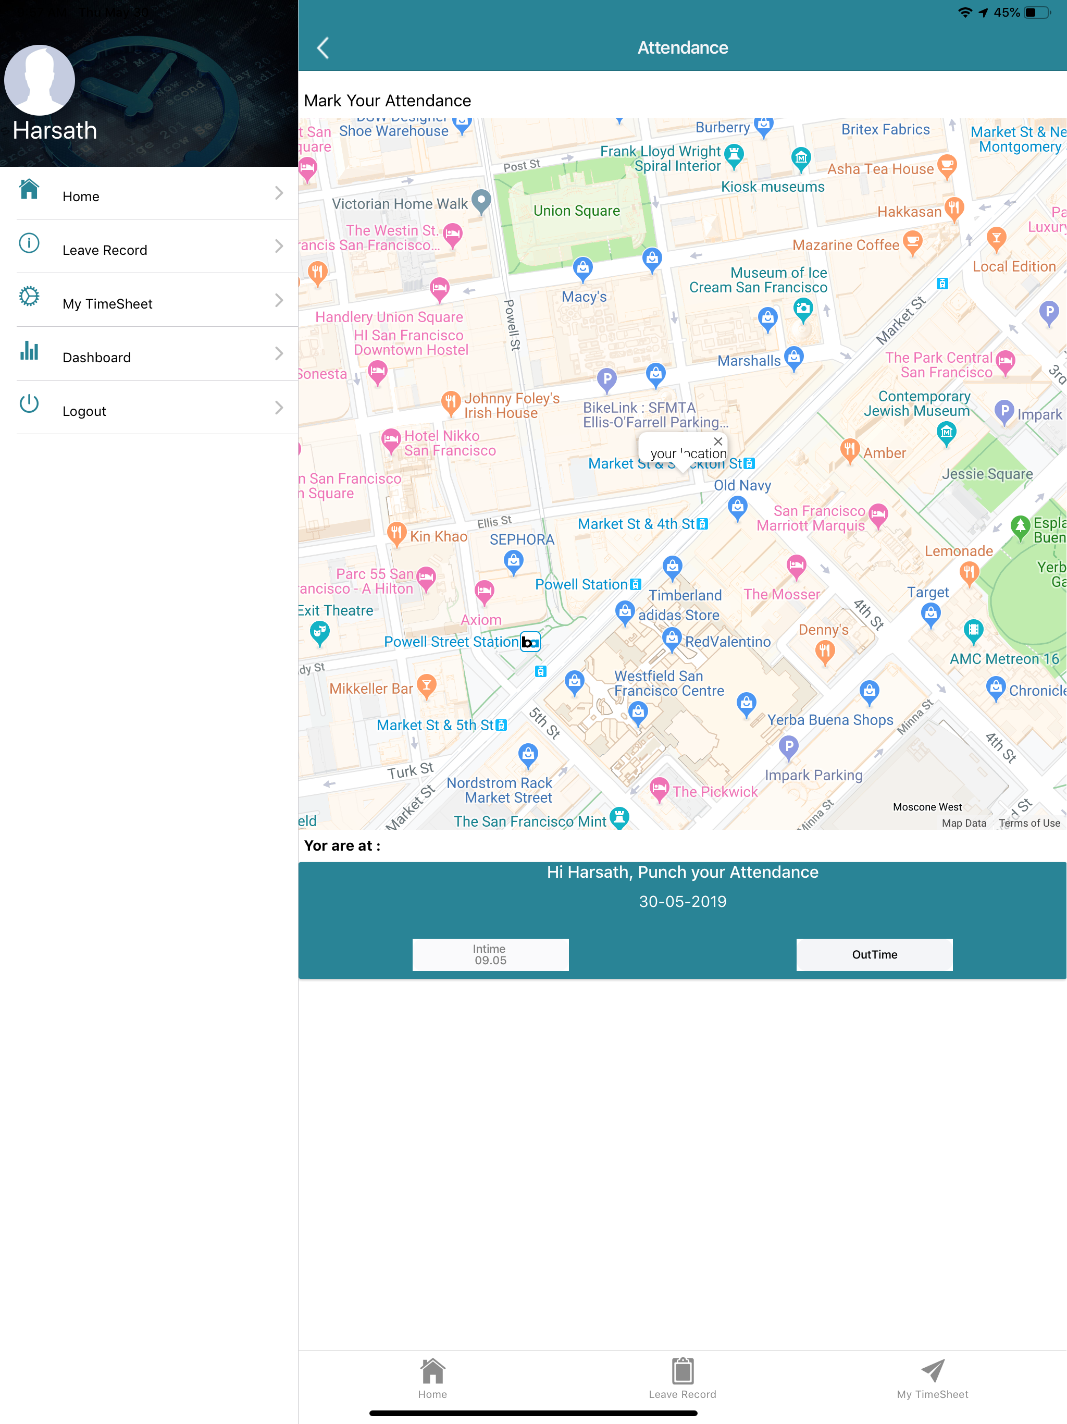Tap the Union Square park label
The width and height of the screenshot is (1067, 1424).
pyautogui.click(x=577, y=211)
